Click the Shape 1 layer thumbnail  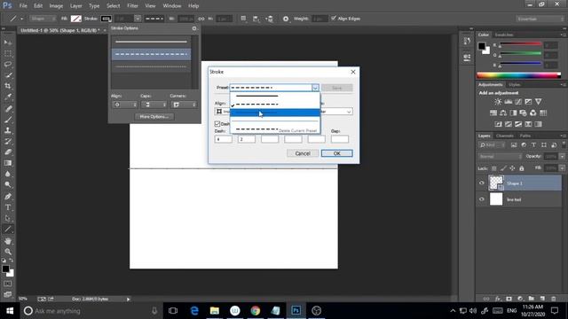click(496, 183)
